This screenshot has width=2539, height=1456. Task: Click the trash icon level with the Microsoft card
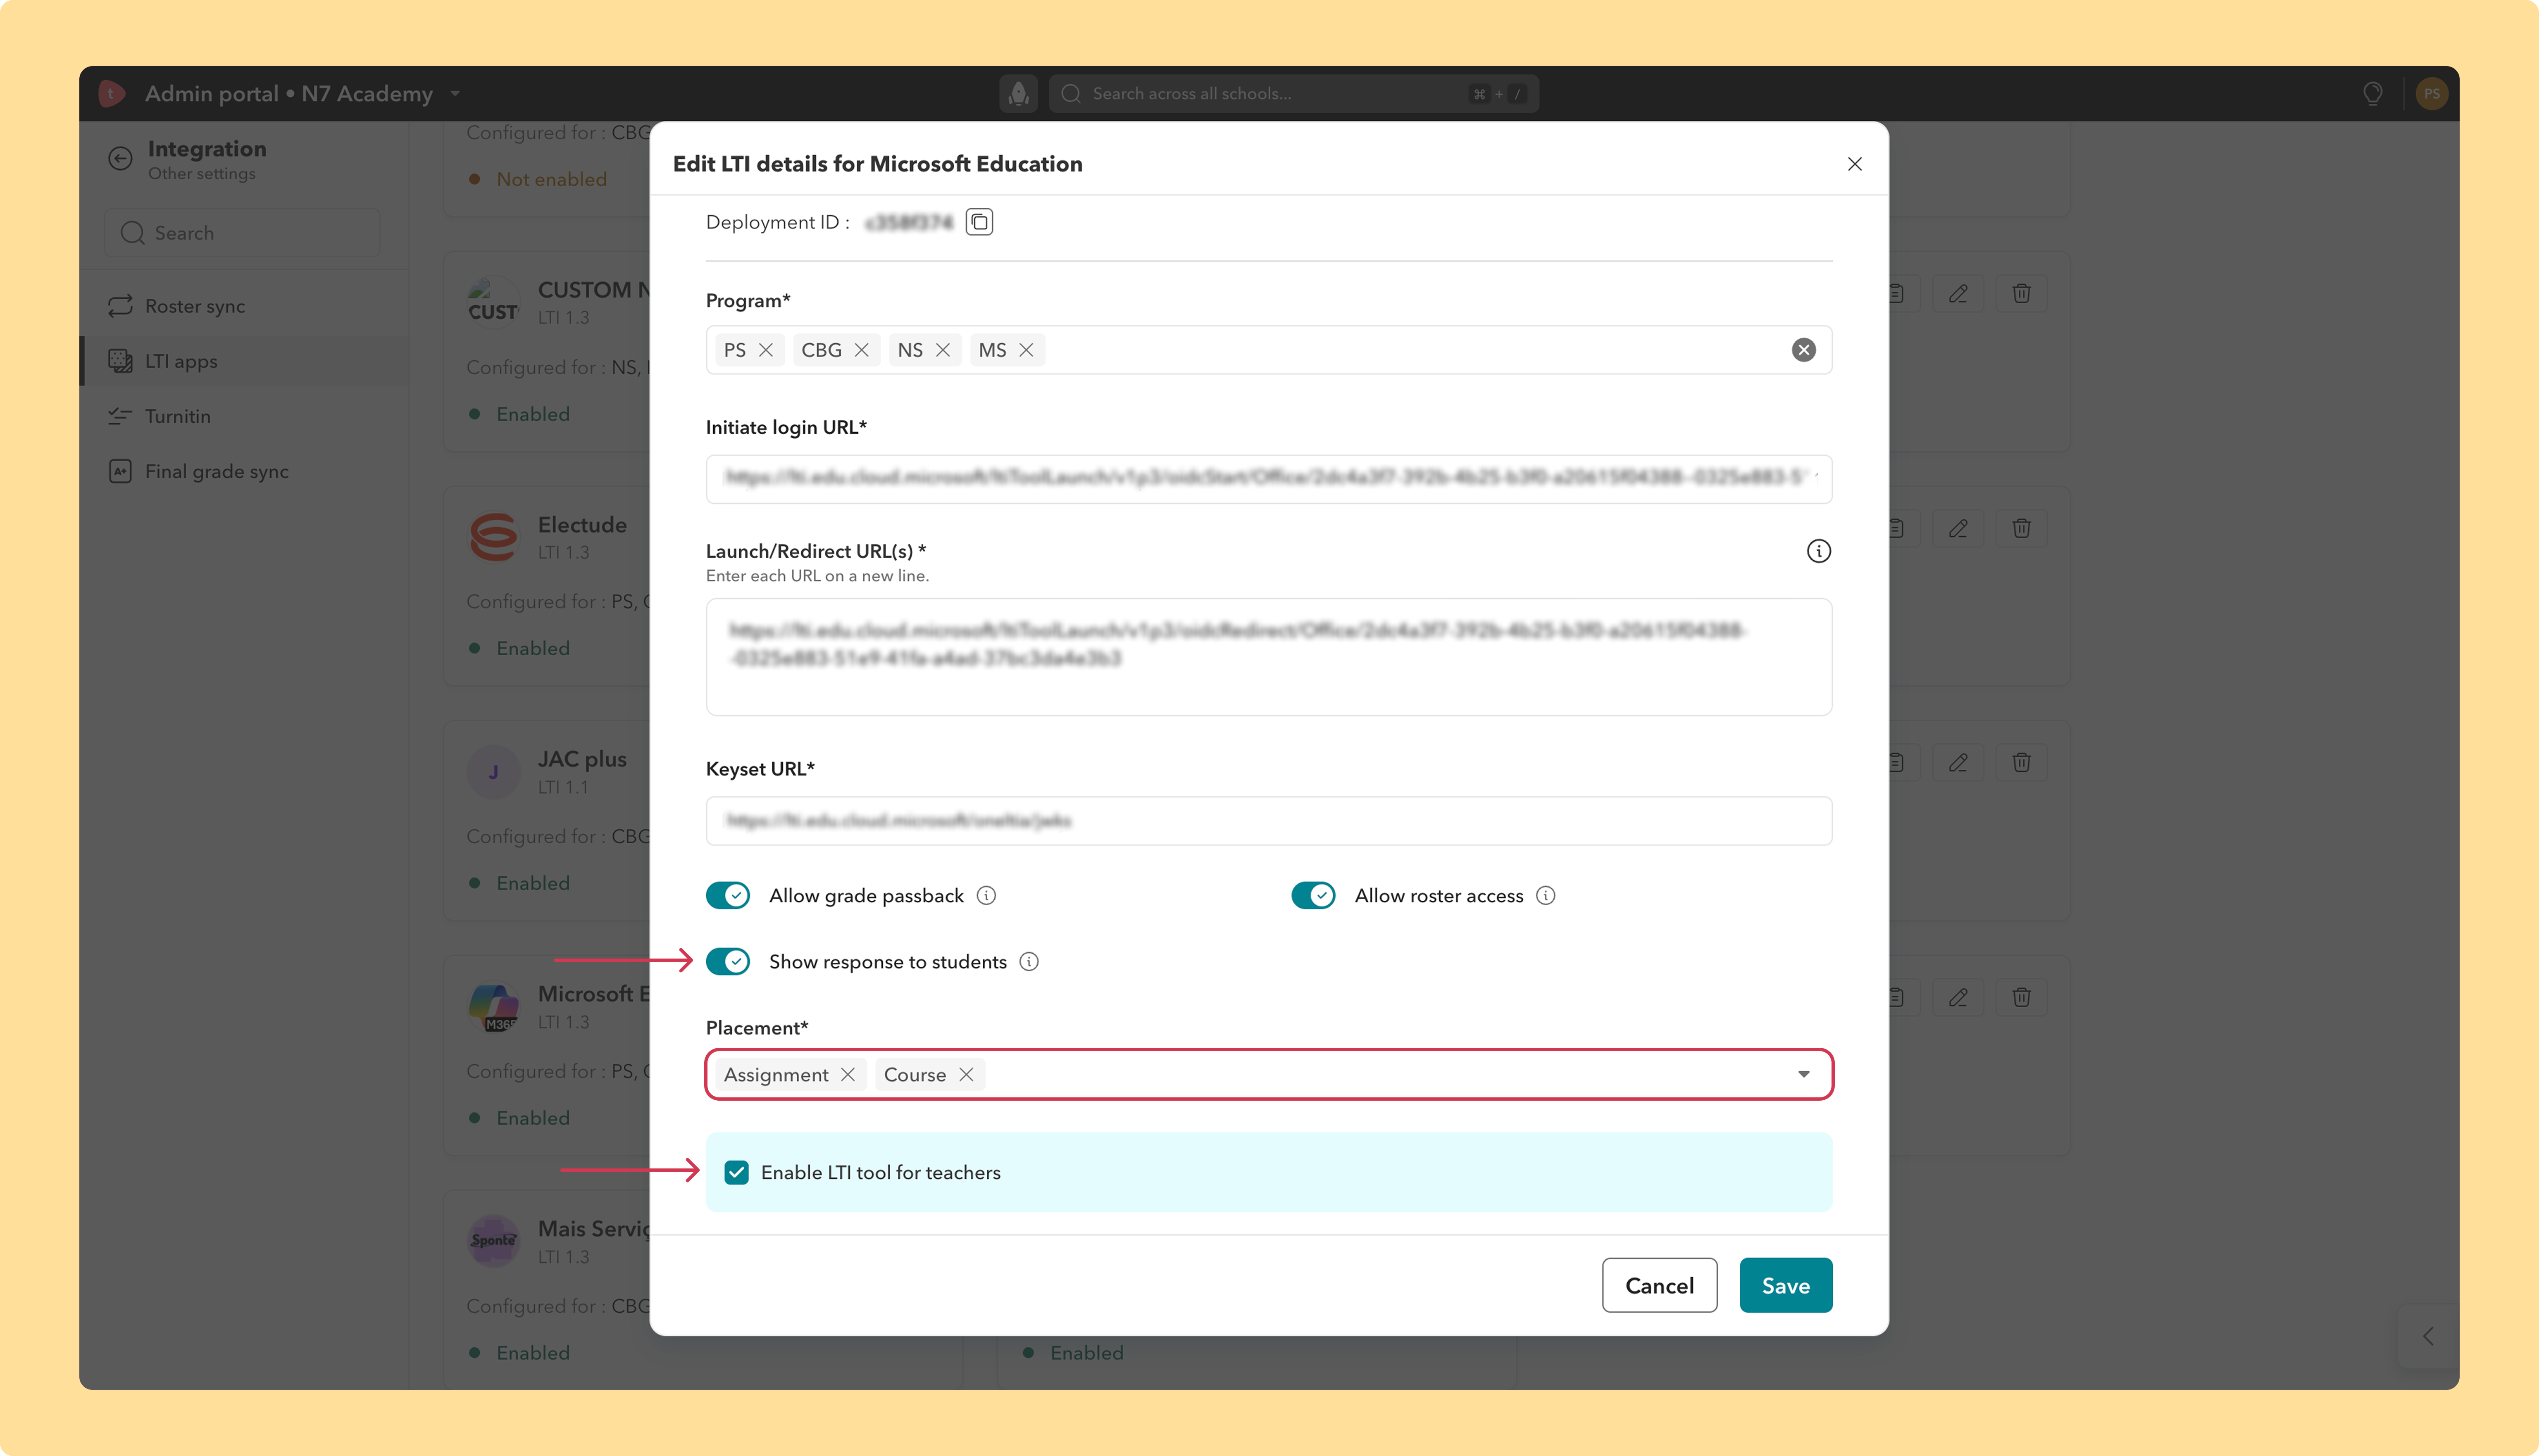(x=2021, y=997)
